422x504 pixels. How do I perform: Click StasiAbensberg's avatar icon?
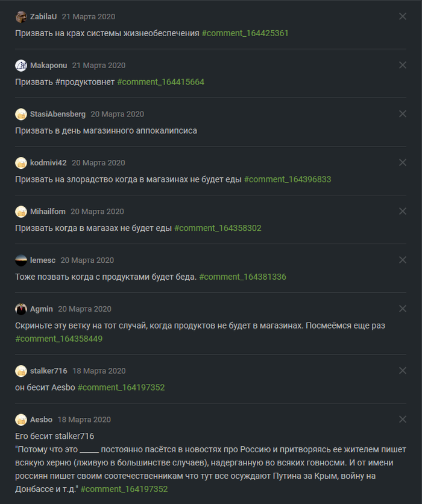click(x=21, y=114)
